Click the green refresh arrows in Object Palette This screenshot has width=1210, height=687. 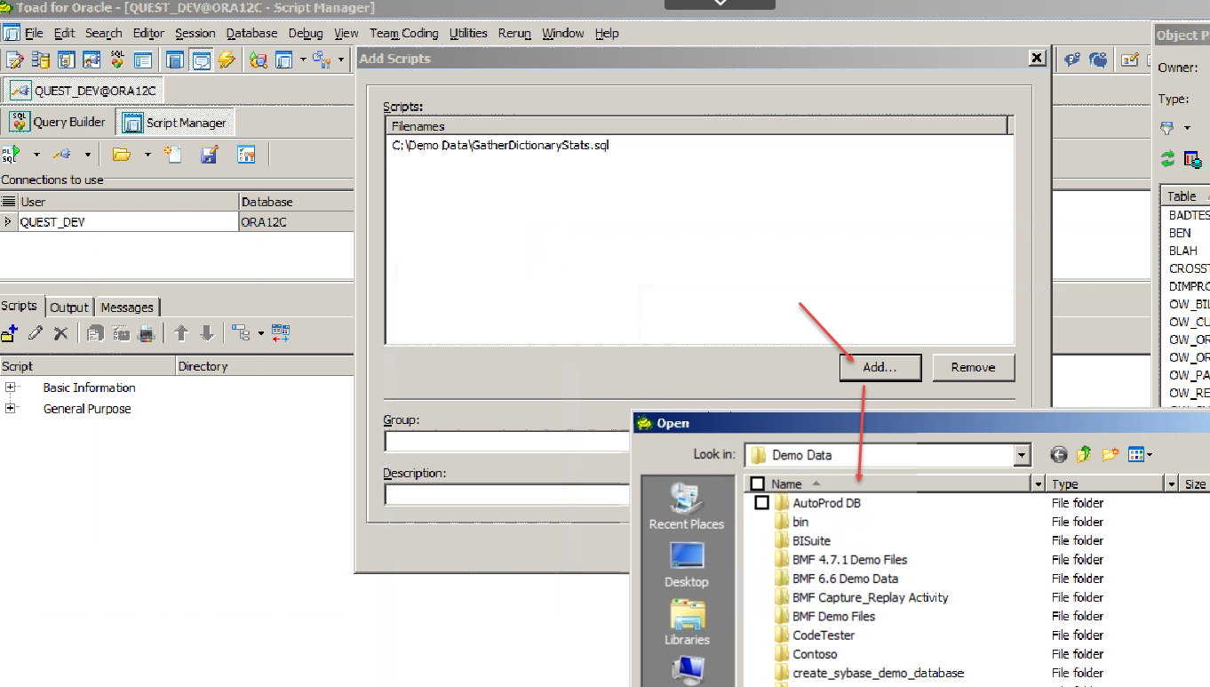point(1167,159)
